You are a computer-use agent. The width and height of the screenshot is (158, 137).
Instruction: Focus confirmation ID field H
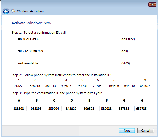[x=142, y=108]
